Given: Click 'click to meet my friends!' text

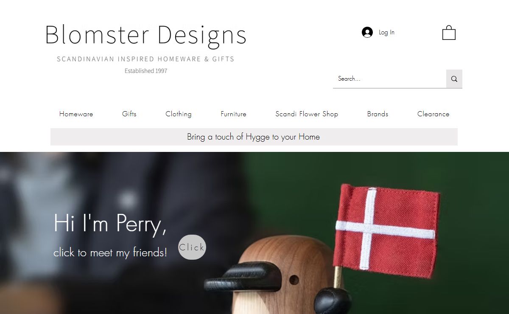Looking at the screenshot, I should [110, 252].
